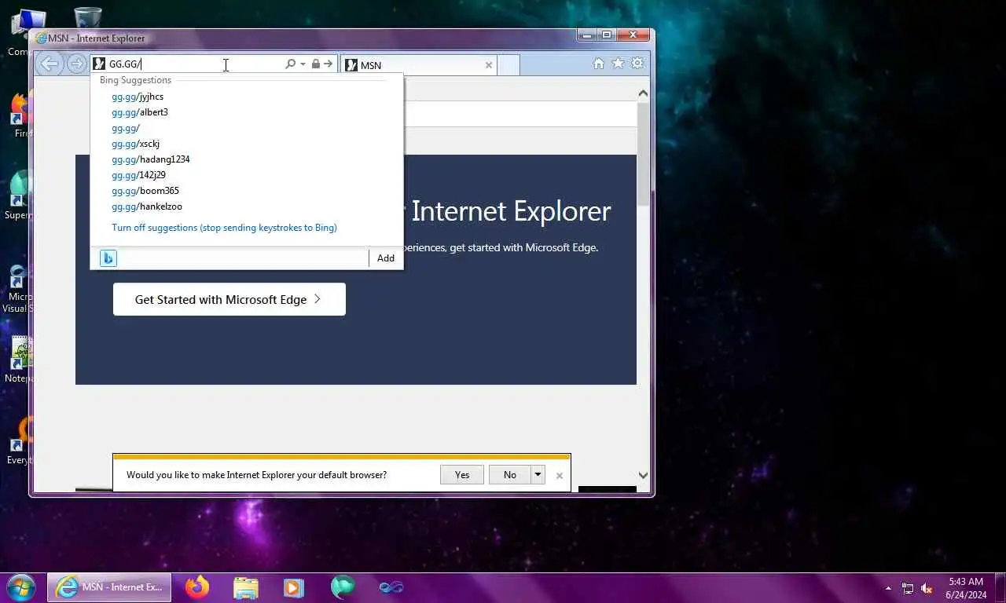
Task: Click the page scrollbar down arrow
Action: click(643, 475)
